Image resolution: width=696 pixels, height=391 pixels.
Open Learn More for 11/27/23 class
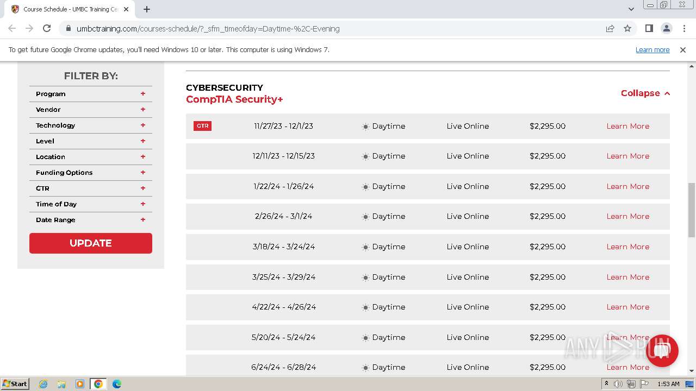[628, 126]
